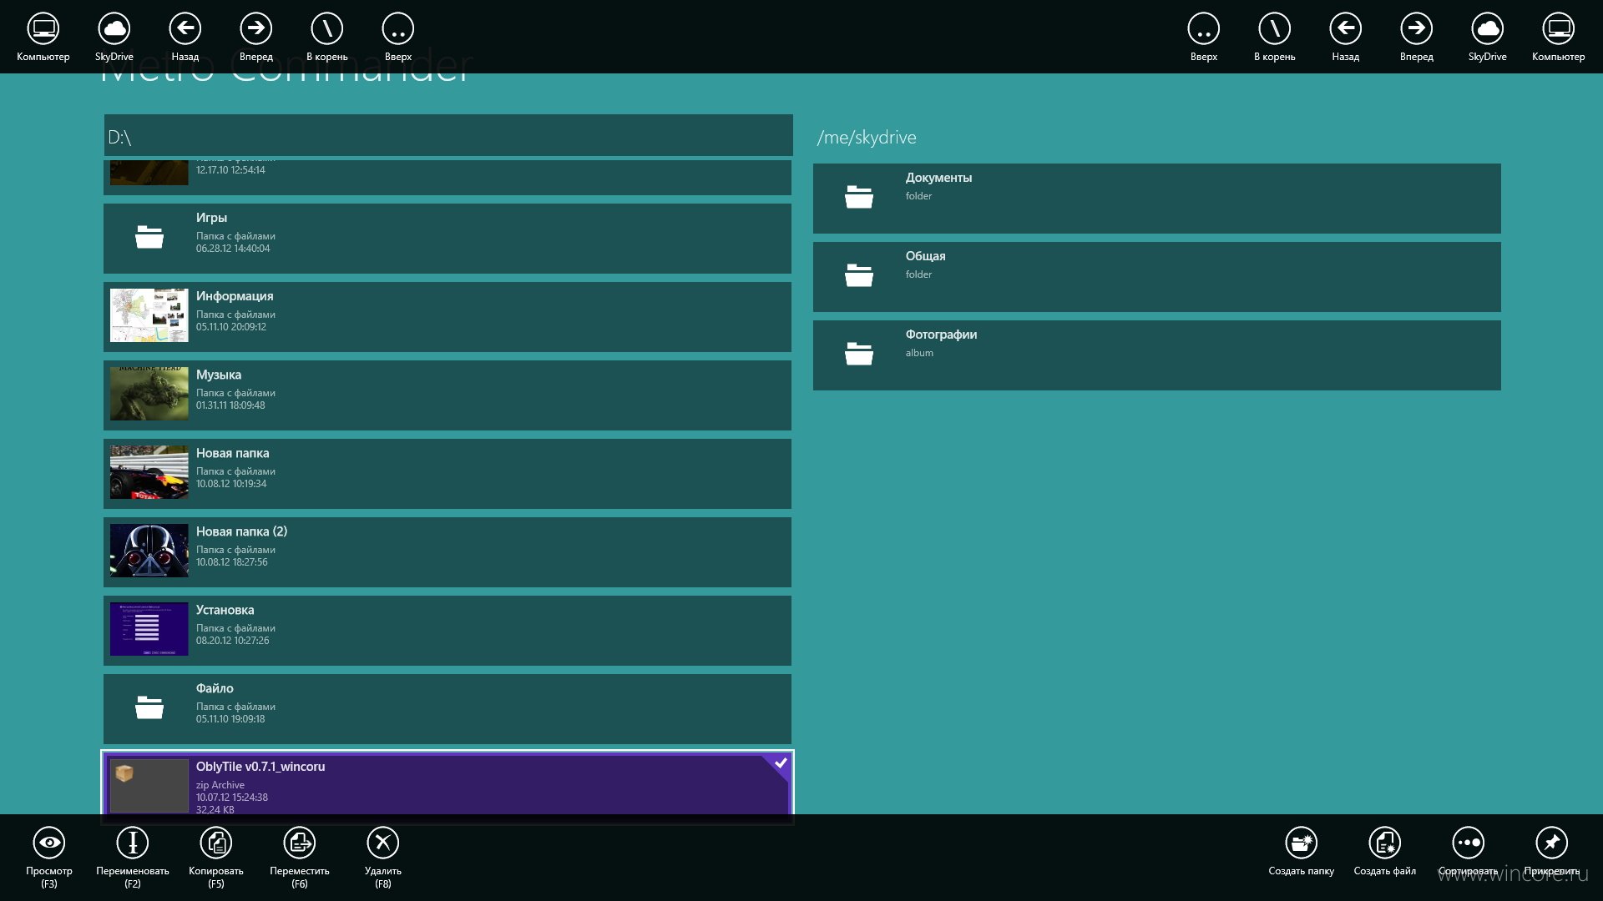
Task: Click the 06.28.12 14:40:04 date text
Action: click(x=233, y=249)
